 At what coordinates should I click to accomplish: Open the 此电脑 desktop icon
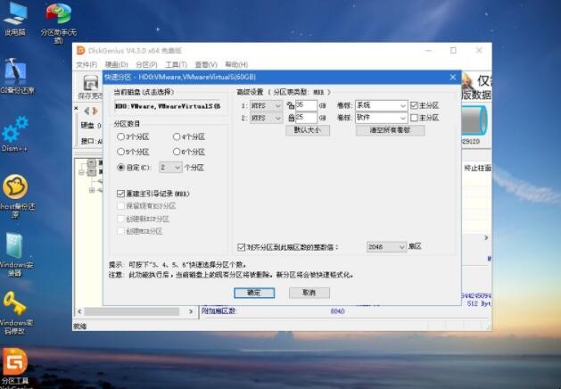tap(15, 18)
